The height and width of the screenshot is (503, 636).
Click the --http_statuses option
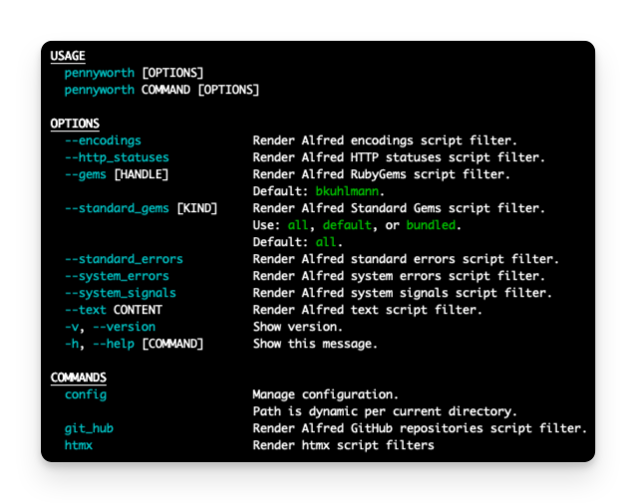pyautogui.click(x=117, y=157)
